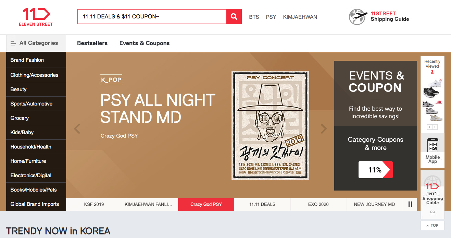Click the search input field

click(x=152, y=17)
